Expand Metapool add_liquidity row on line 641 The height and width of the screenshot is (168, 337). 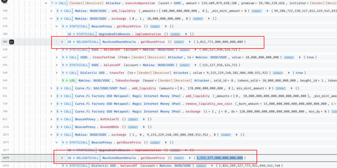(51, 96)
